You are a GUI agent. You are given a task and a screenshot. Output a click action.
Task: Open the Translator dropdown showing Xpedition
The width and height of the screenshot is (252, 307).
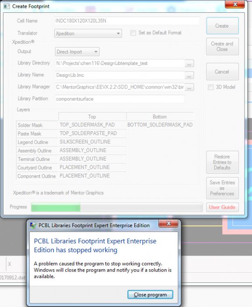88,33
